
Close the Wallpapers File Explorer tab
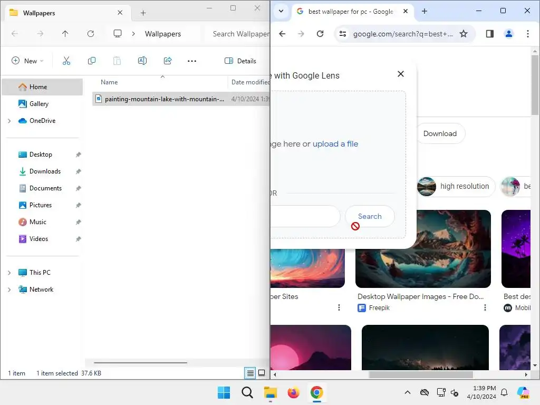coord(120,13)
